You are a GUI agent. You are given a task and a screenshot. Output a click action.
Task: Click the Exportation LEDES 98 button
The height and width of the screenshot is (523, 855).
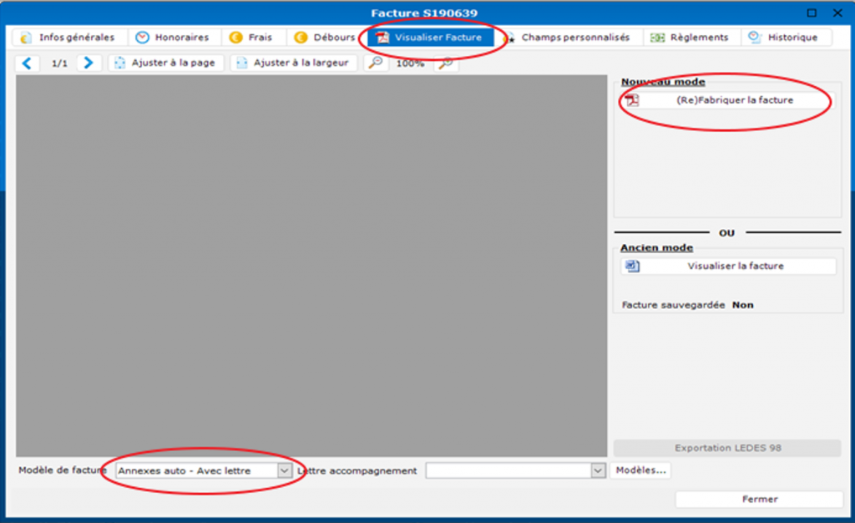(x=727, y=448)
